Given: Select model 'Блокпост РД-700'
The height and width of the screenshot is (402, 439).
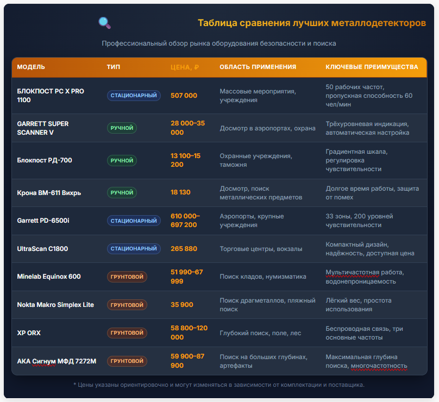Looking at the screenshot, I should point(45,160).
